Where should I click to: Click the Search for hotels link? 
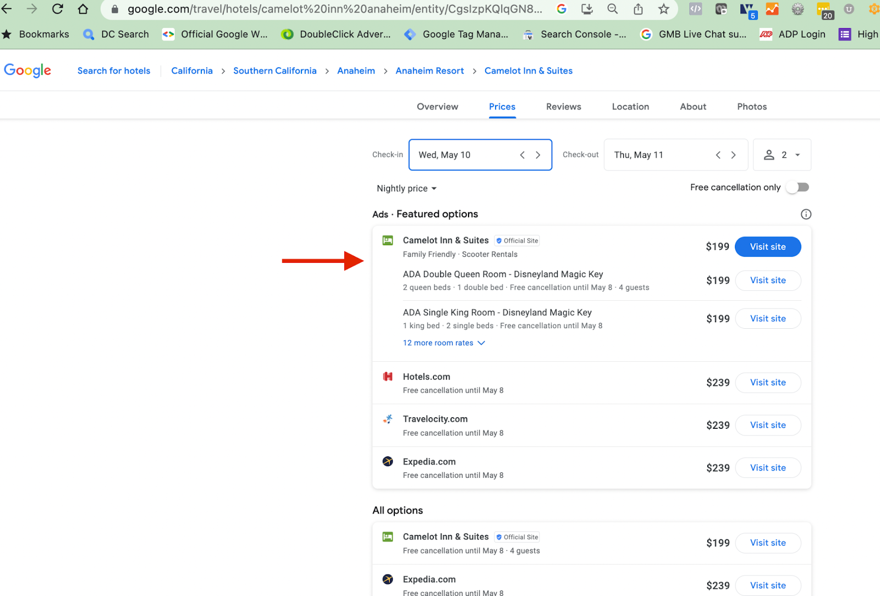pyautogui.click(x=114, y=71)
